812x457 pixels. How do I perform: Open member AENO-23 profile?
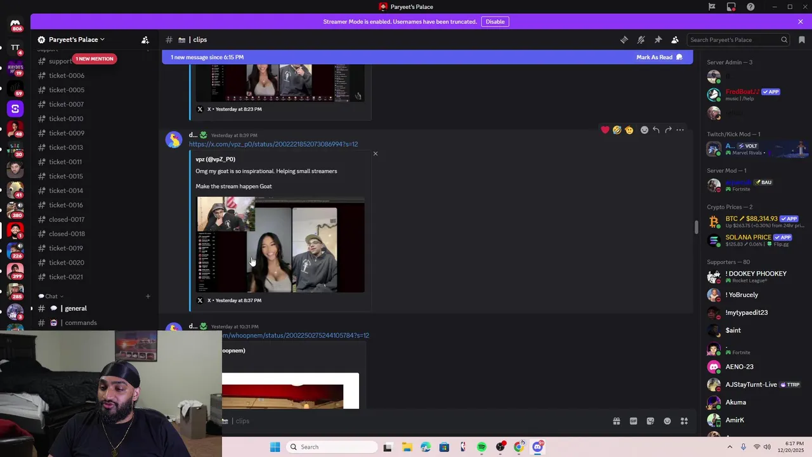[x=755, y=367]
